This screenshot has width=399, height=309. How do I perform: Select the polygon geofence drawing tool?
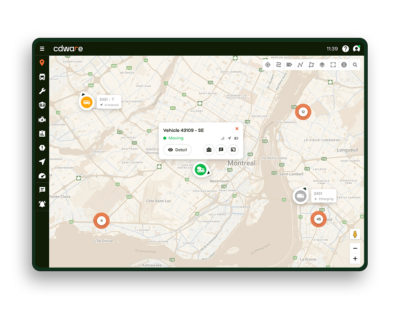tap(311, 65)
